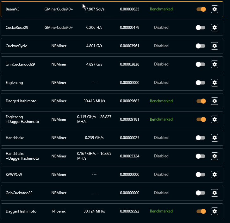Screen dimensions: 230x223
Task: Click NBMiner label in CuckooCycle row
Action: click(x=59, y=46)
